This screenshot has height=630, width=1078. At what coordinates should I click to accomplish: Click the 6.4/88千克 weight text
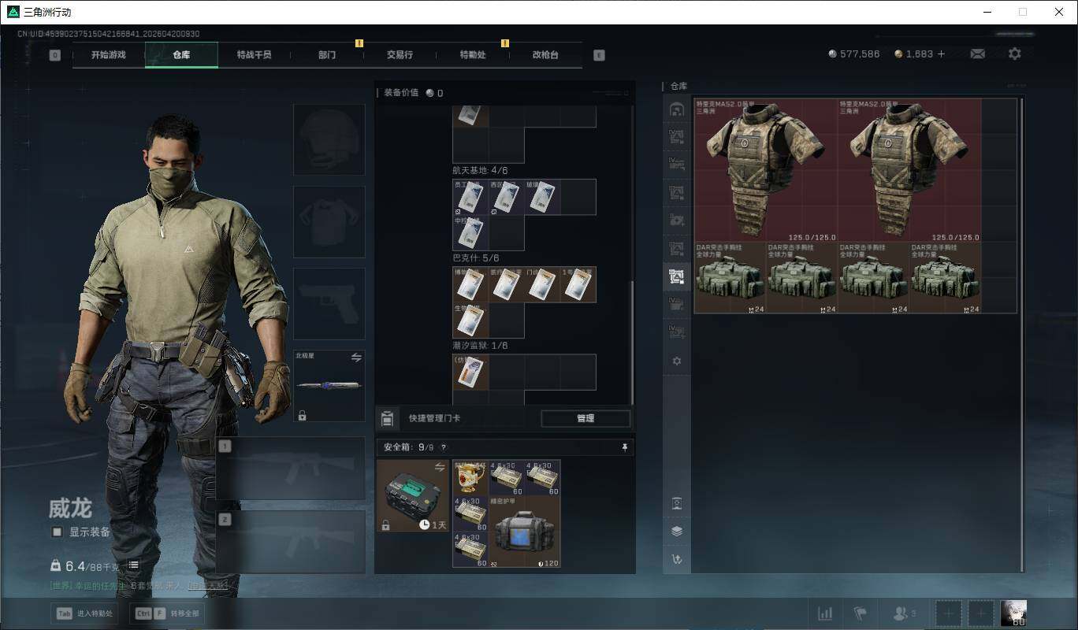92,566
